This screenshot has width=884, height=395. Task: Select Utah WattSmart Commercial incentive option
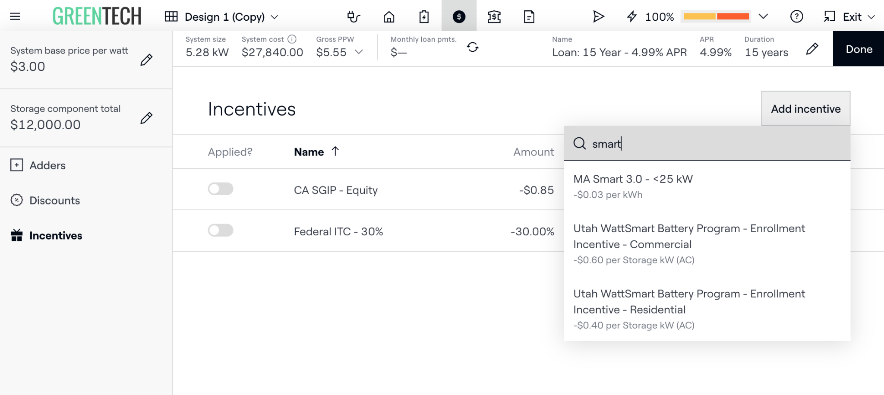707,243
